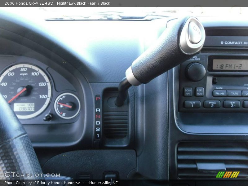Screen dimensions: 248x186
Task: Click the mph label on speedometer
Action: pos(24,74)
